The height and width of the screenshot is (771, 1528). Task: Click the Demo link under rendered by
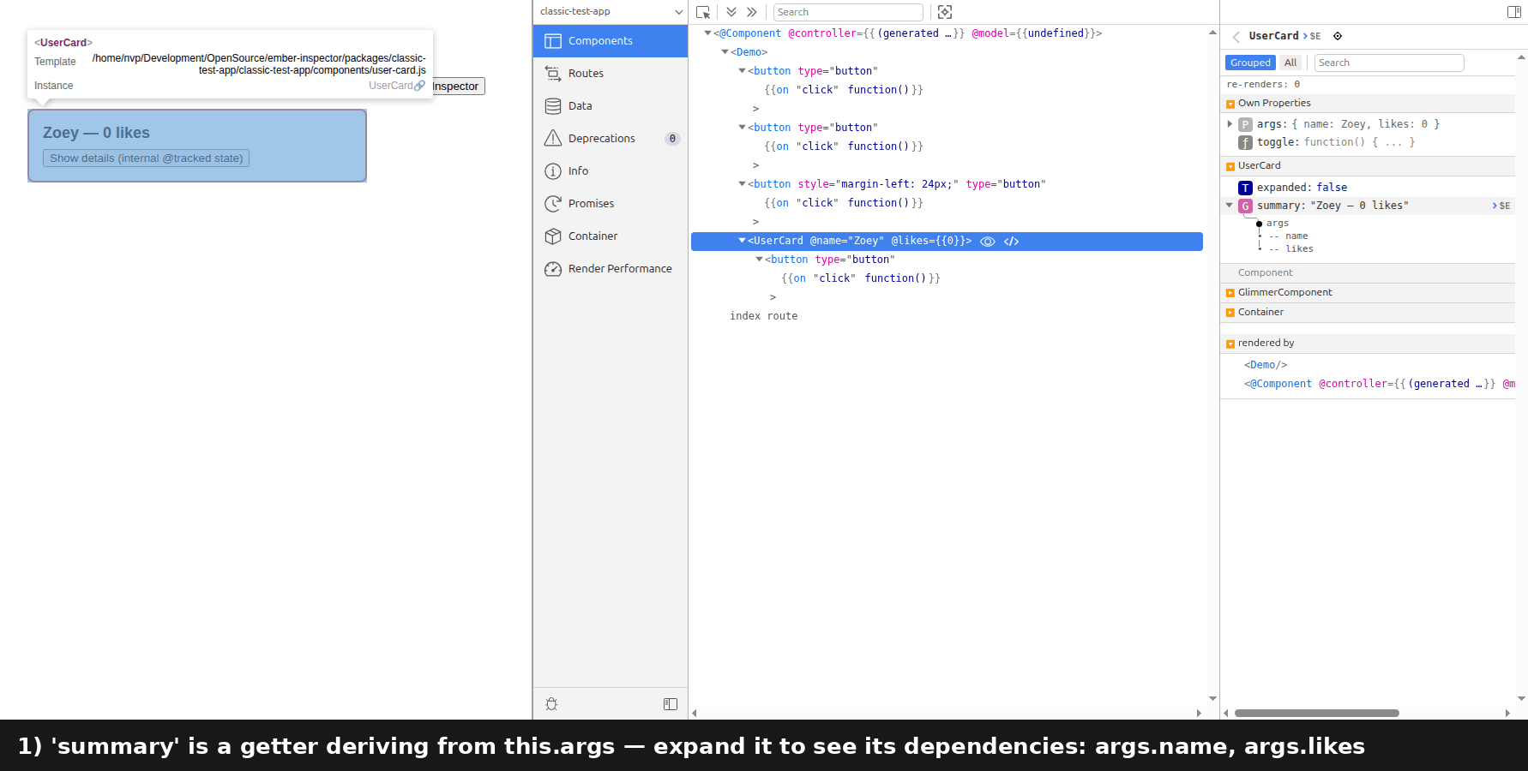pyautogui.click(x=1266, y=365)
